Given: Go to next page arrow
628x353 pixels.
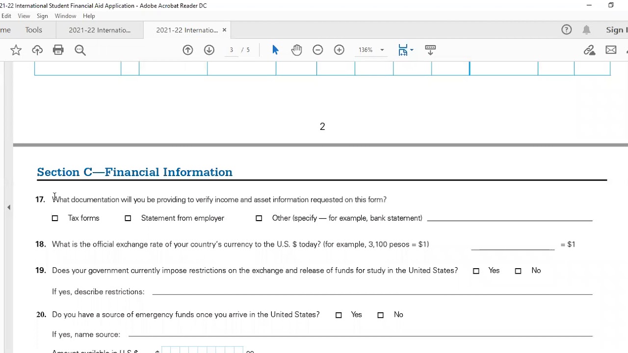Looking at the screenshot, I should point(209,50).
